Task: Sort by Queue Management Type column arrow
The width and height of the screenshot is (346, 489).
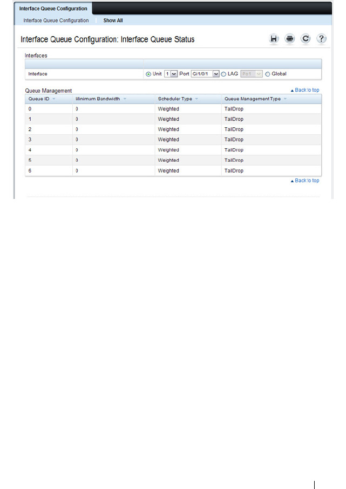Action: coord(285,99)
